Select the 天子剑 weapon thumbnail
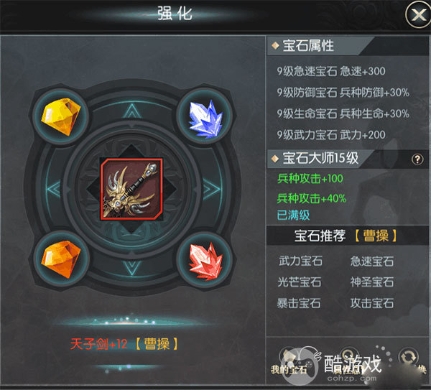The image size is (431, 390). [131, 189]
